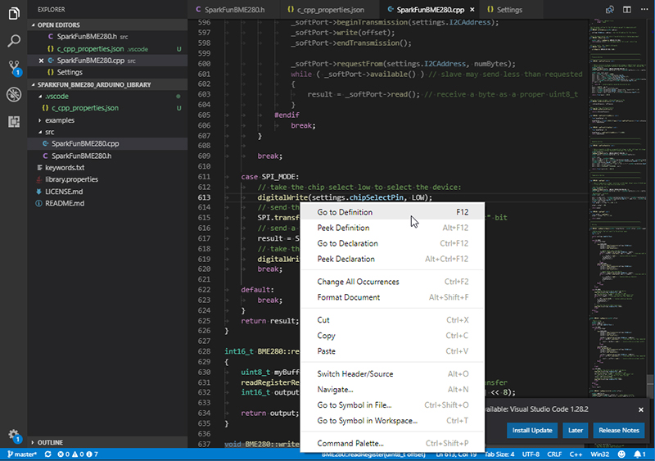
Task: Open the Source Control view icon
Action: point(13,67)
